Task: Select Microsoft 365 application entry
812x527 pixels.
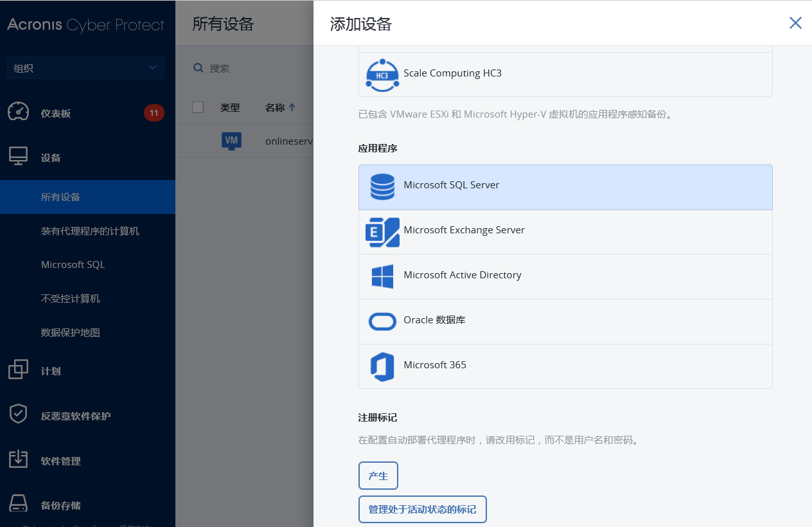Action: 565,366
